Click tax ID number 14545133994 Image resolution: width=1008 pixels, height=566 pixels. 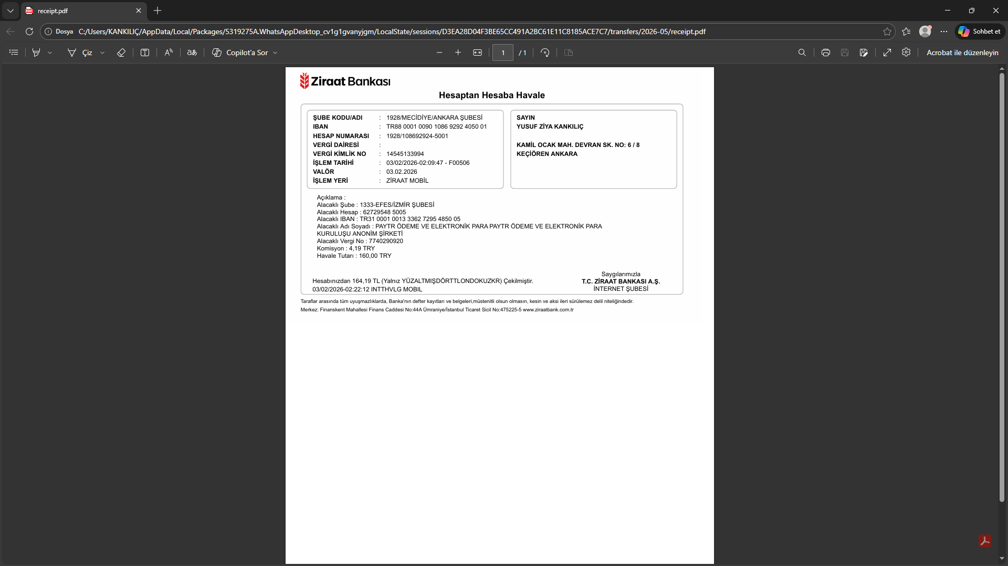405,154
